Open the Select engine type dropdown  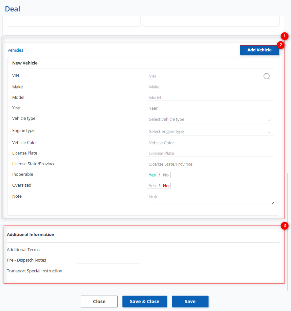point(210,132)
